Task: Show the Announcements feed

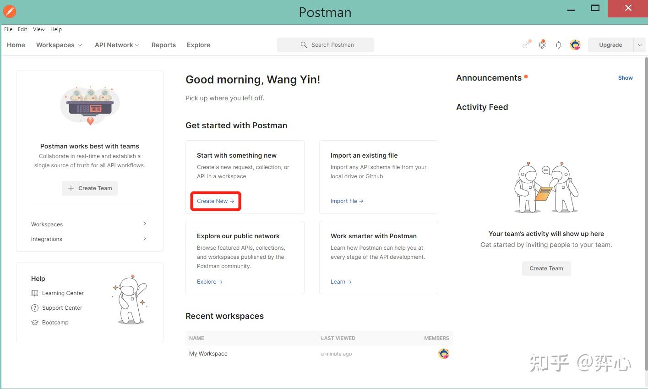Action: pyautogui.click(x=625, y=77)
